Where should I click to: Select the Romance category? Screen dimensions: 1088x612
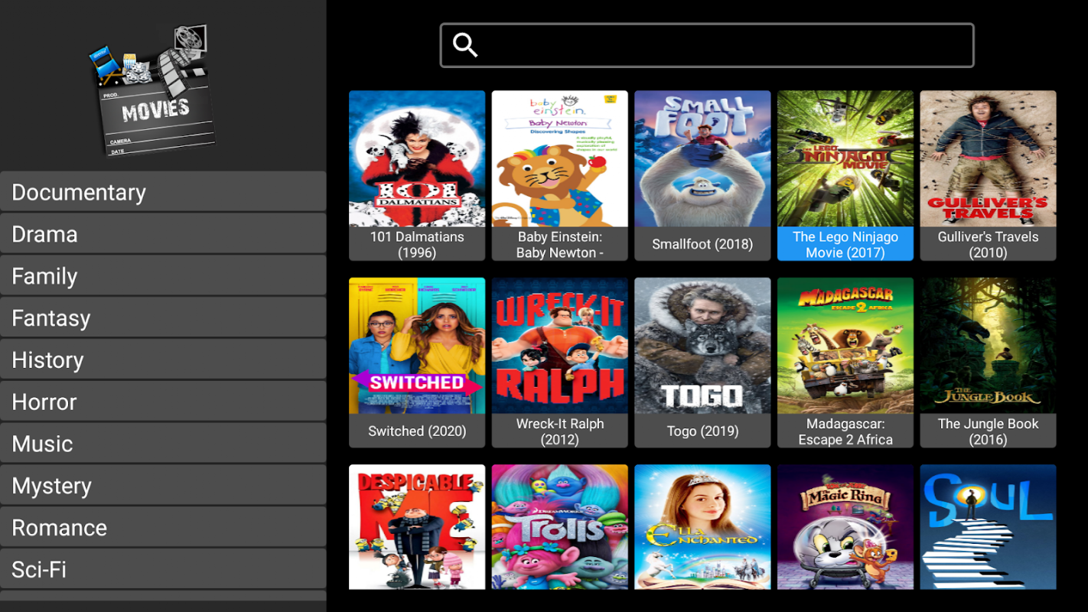point(163,527)
